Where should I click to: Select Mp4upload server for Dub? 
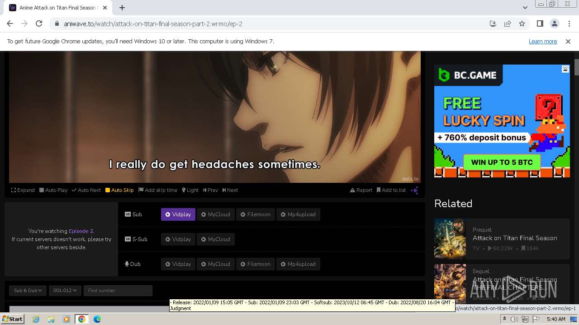point(299,264)
